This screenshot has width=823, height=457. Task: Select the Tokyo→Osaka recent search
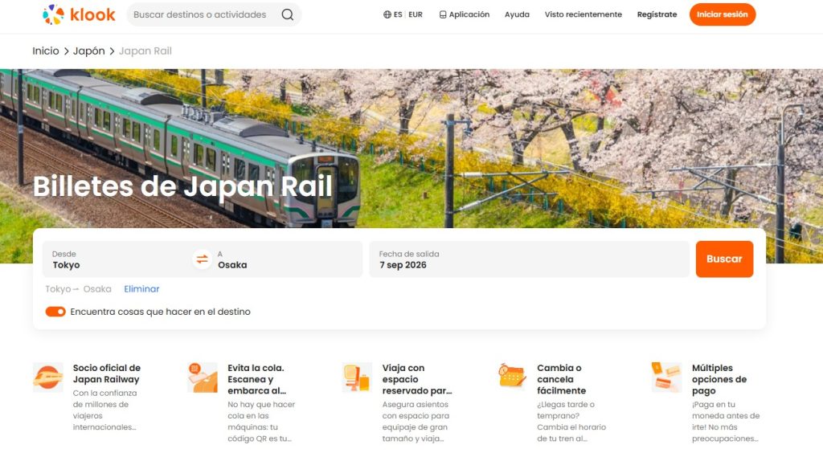click(x=78, y=289)
